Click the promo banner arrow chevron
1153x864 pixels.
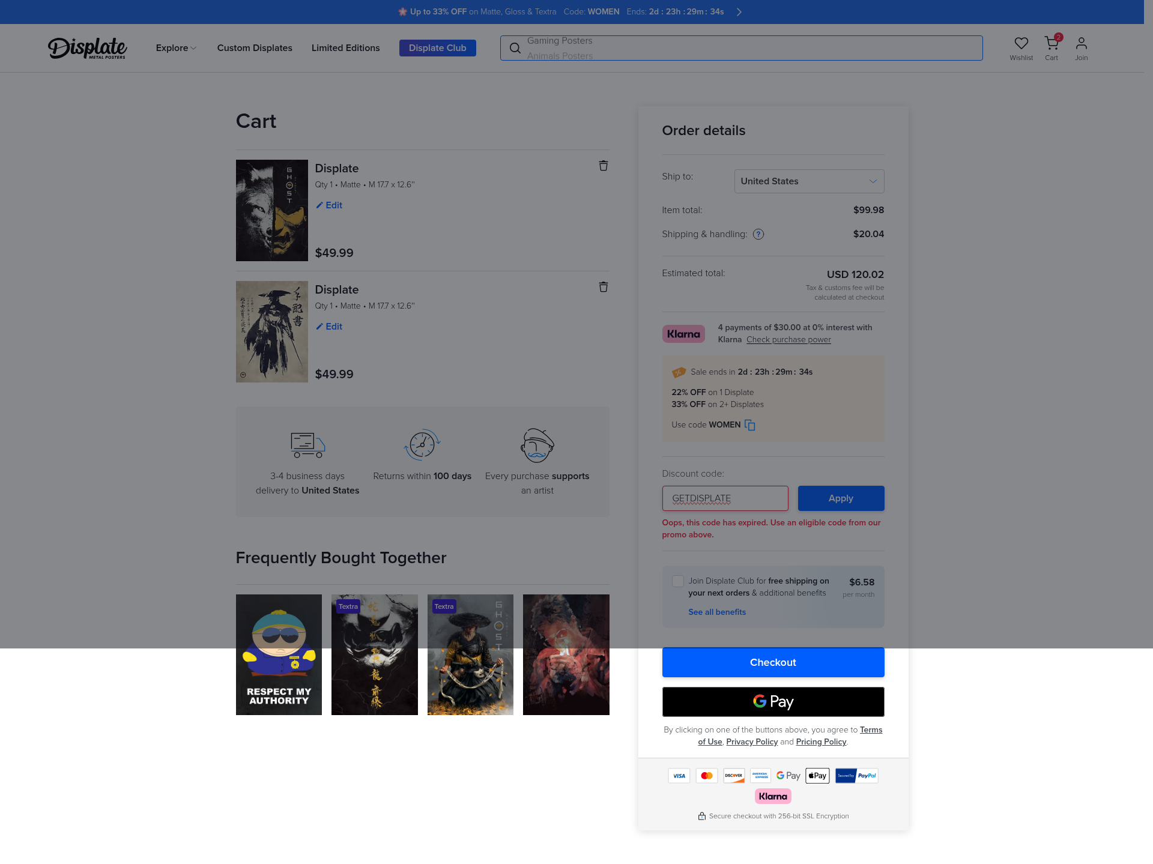[739, 12]
